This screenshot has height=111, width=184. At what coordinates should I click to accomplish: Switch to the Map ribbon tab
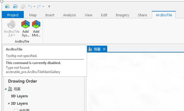click(x=33, y=15)
